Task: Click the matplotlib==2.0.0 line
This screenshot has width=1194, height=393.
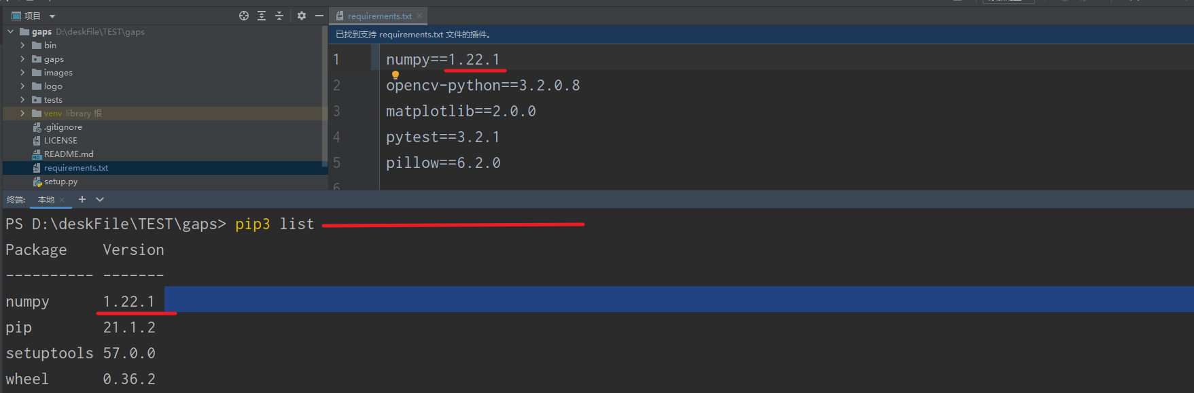Action: point(461,112)
